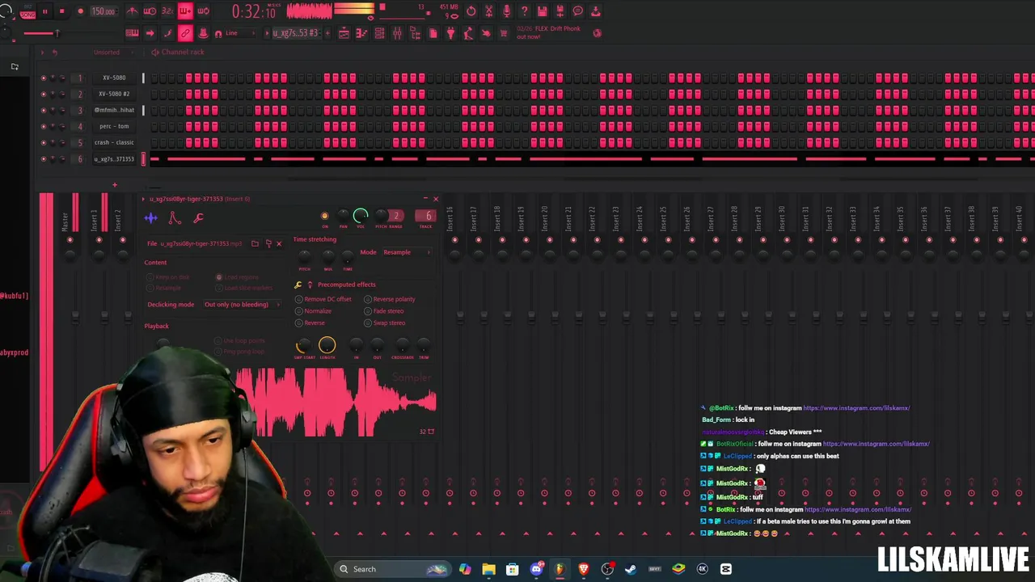Open Declicking mode Out only dropdown
Image resolution: width=1035 pixels, height=582 pixels.
[241, 305]
